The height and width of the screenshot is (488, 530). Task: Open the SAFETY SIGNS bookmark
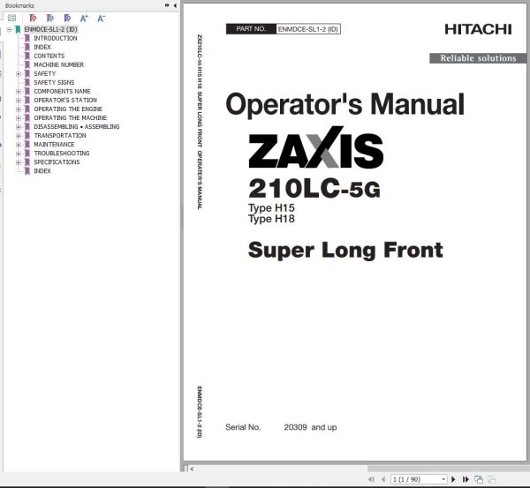click(54, 82)
